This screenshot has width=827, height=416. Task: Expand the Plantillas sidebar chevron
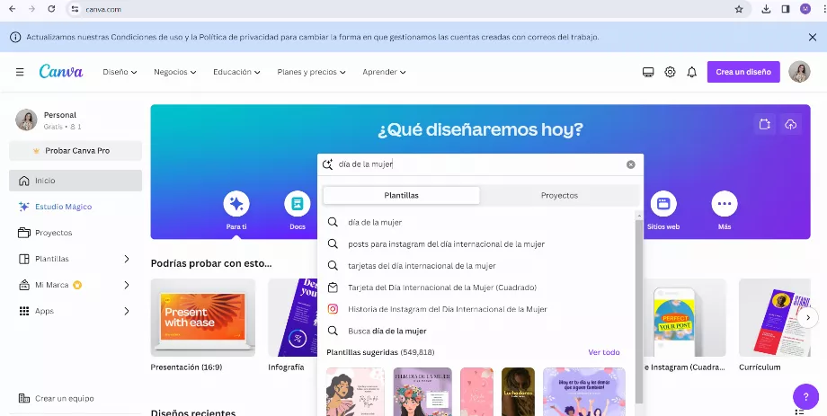127,259
